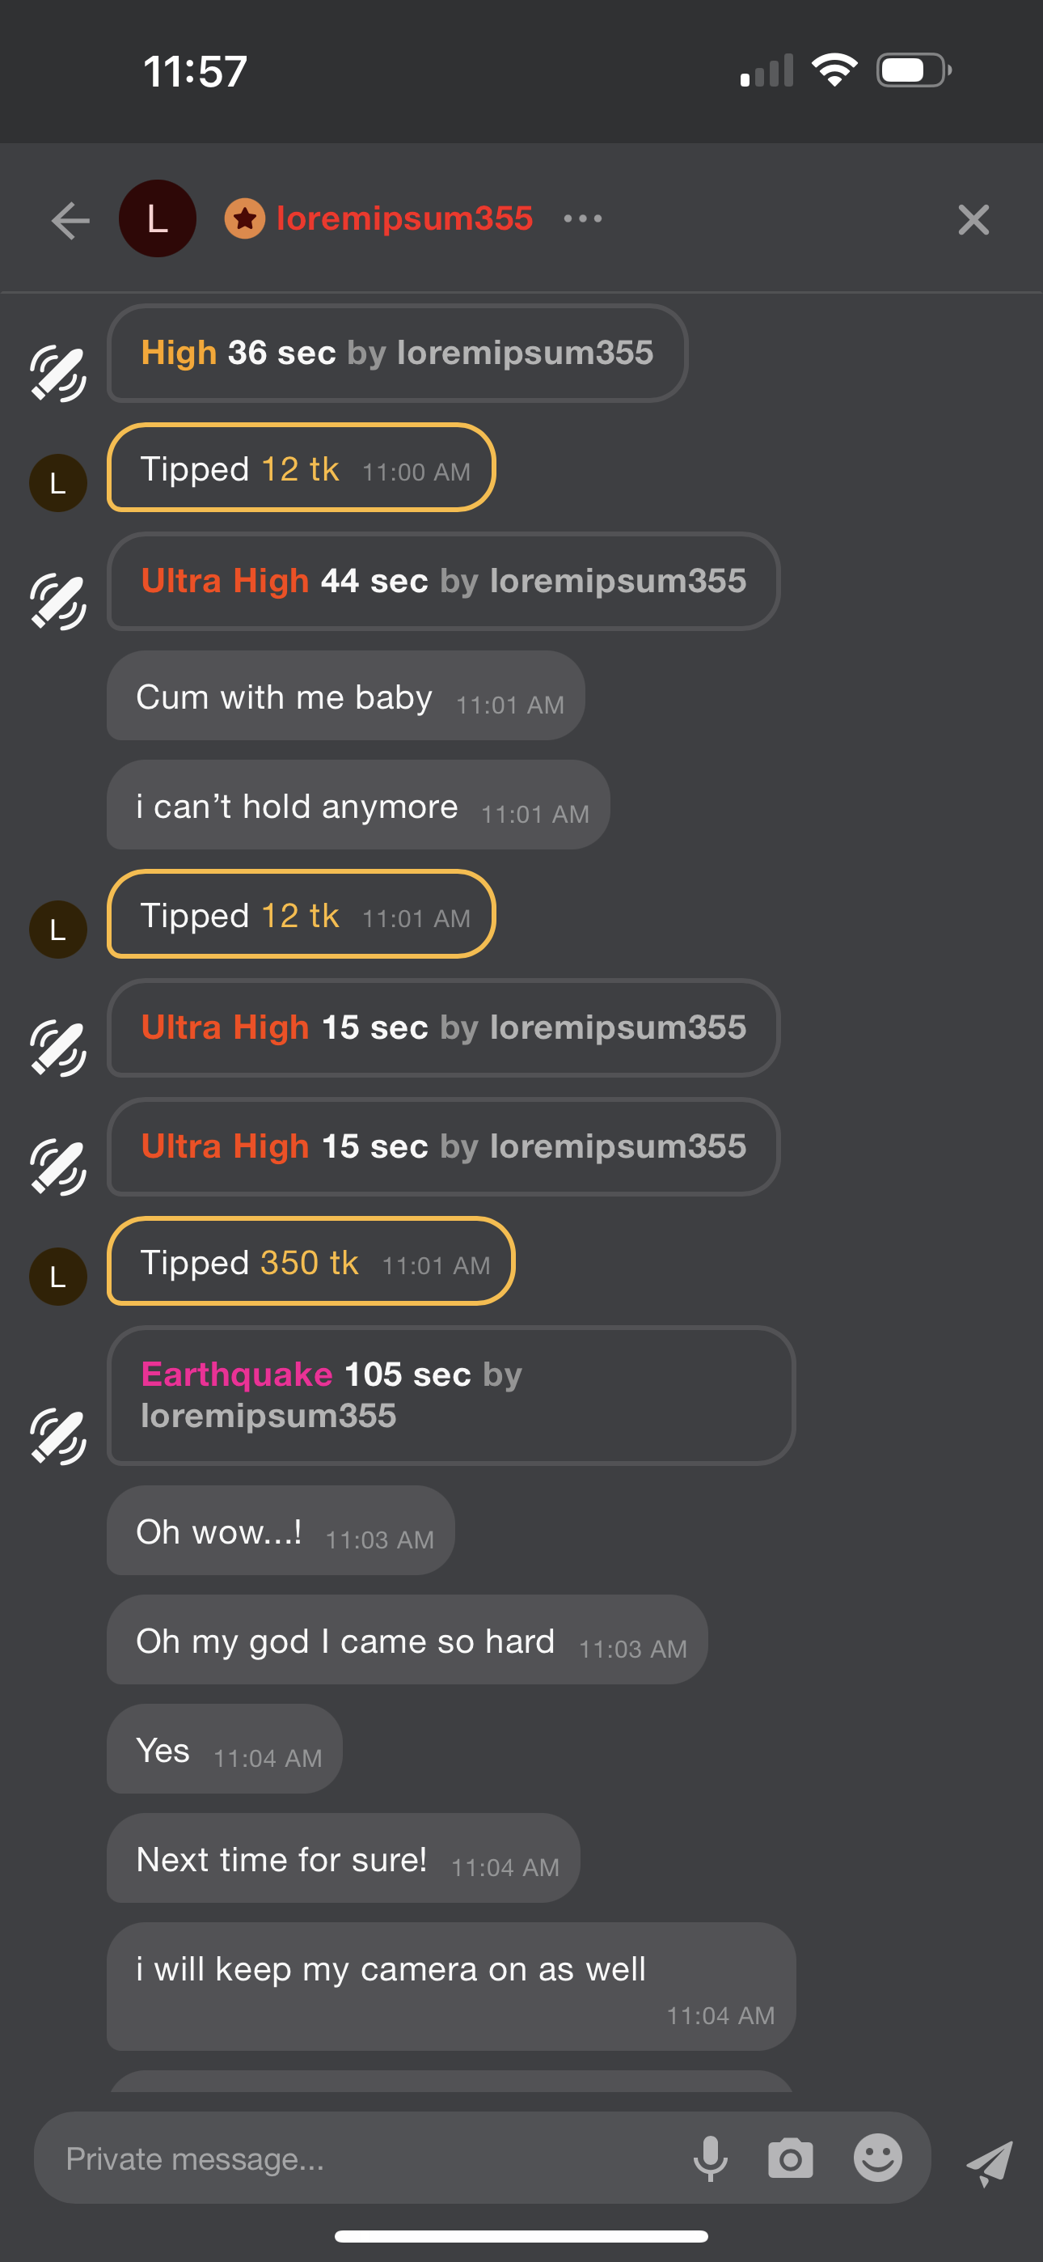Tap the Earthquake 105 sec notification bubble
The width and height of the screenshot is (1043, 2262).
pyautogui.click(x=450, y=1396)
